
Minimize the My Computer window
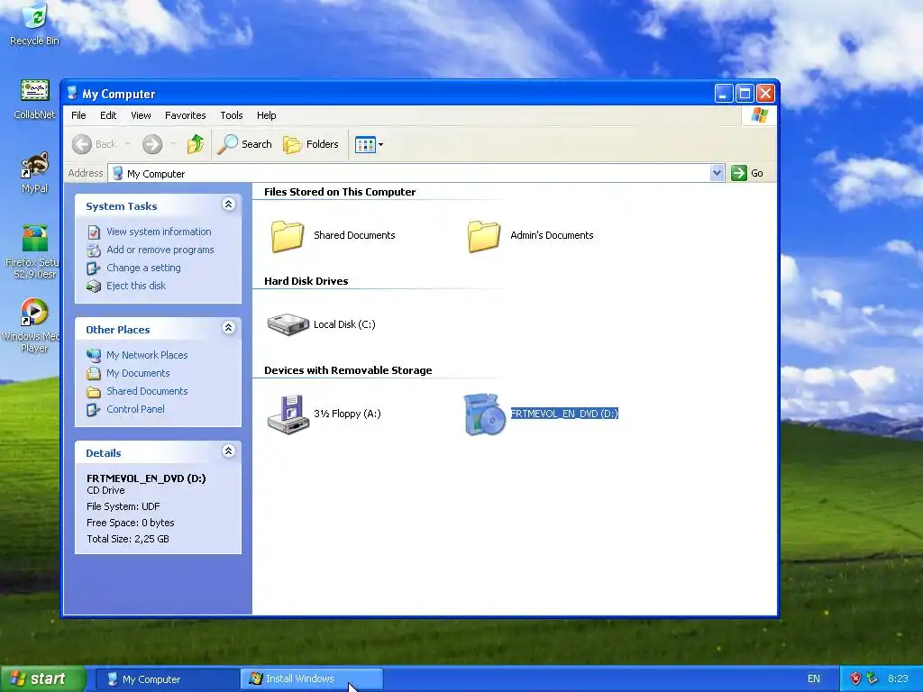point(724,94)
